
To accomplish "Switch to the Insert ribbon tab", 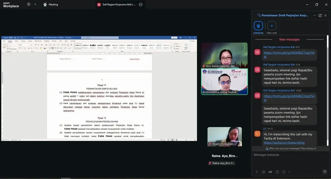I will [16, 41].
